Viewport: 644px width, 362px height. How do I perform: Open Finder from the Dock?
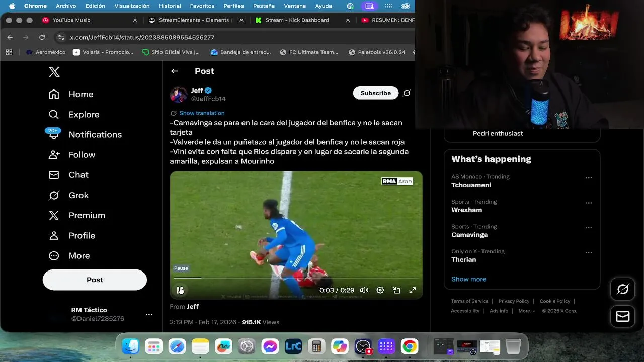click(x=130, y=346)
